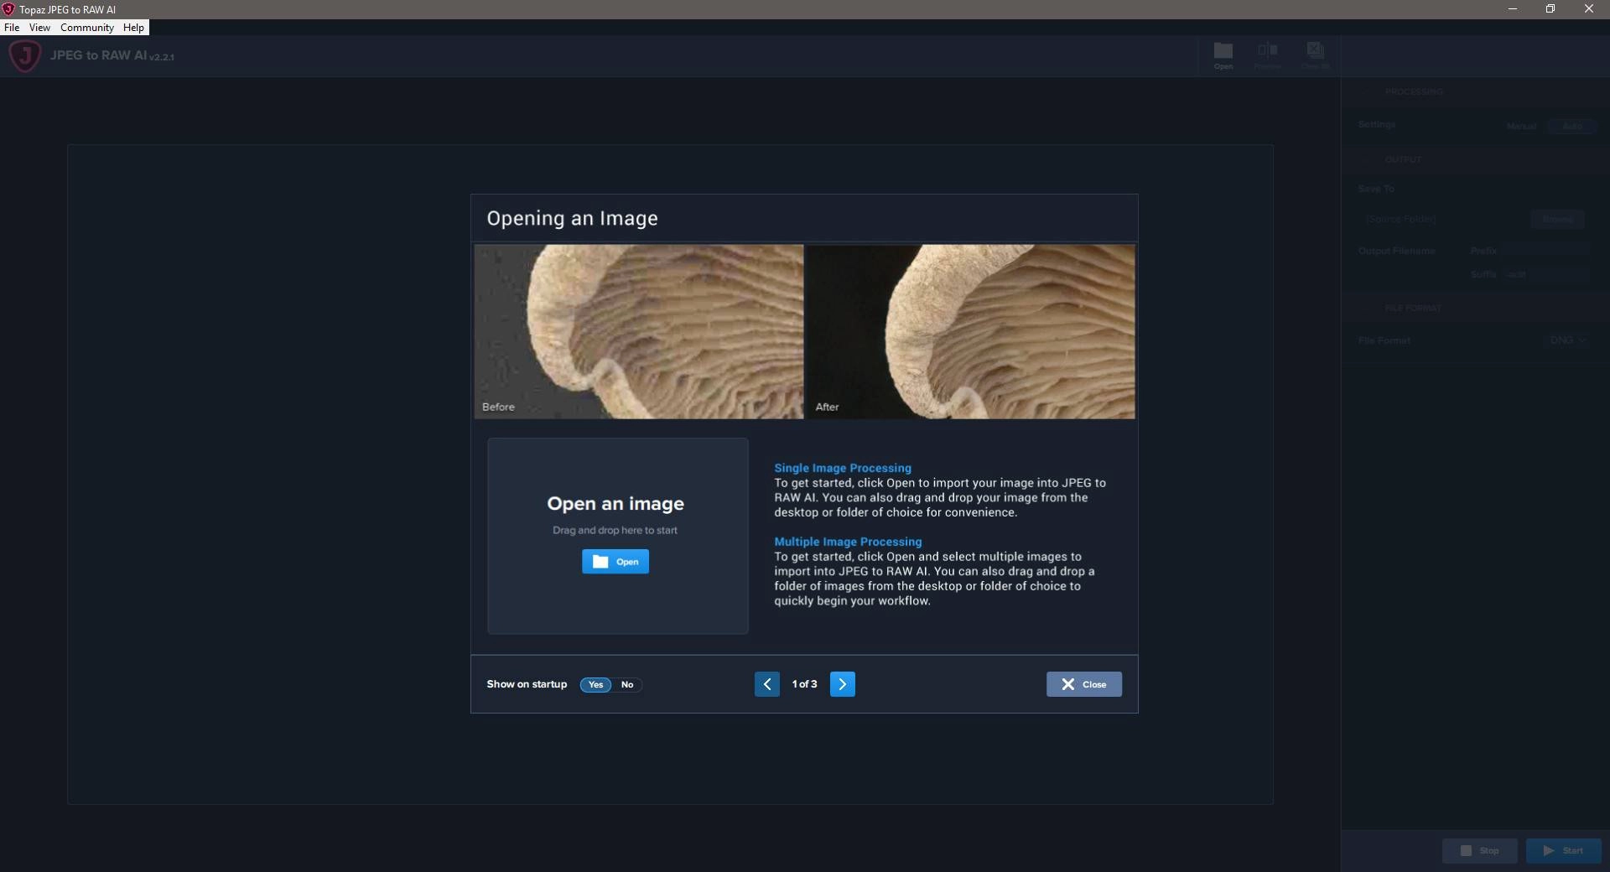
Task: Open the Community menu
Action: tap(87, 28)
